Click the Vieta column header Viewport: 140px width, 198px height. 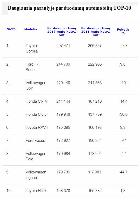point(11,29)
